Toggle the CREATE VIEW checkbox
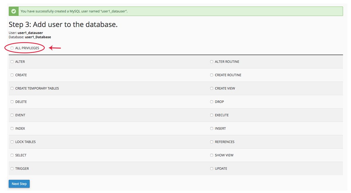Viewport: 351px width, 193px height. click(211, 88)
